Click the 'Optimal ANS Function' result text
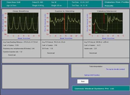This screenshot has width=130, height=95. pos(92,75)
